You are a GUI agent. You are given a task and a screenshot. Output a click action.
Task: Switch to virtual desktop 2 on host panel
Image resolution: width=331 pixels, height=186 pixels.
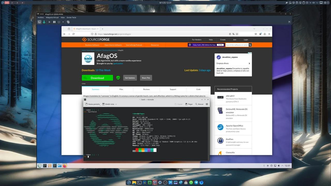point(12,2)
